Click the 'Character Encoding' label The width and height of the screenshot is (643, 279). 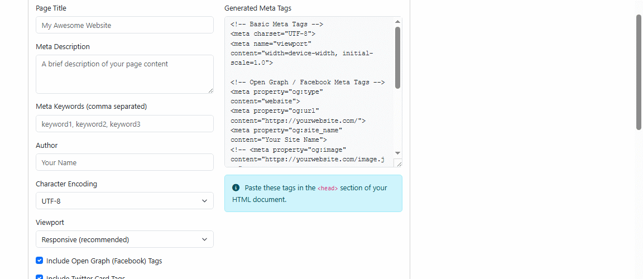(66, 184)
